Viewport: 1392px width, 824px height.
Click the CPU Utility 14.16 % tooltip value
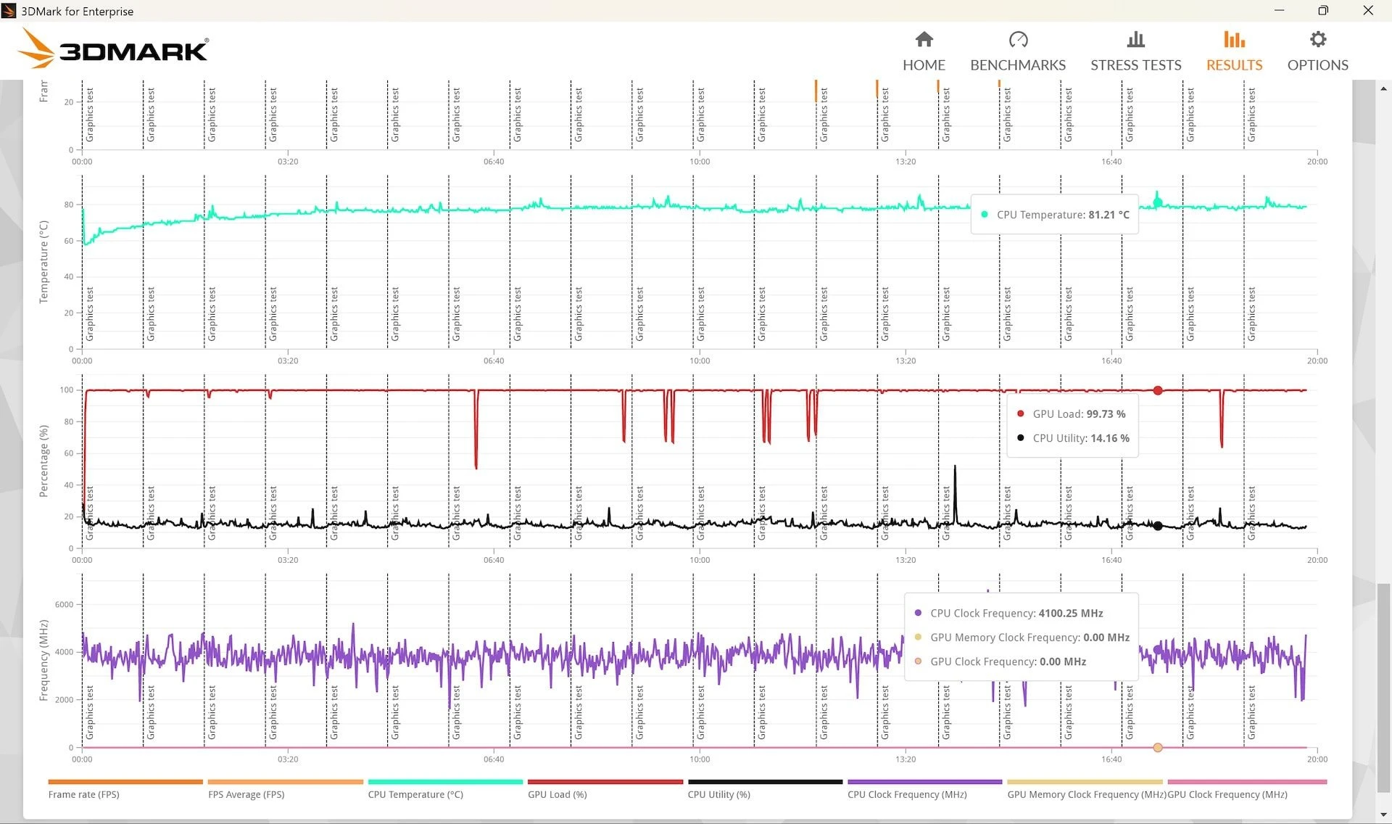pyautogui.click(x=1110, y=438)
